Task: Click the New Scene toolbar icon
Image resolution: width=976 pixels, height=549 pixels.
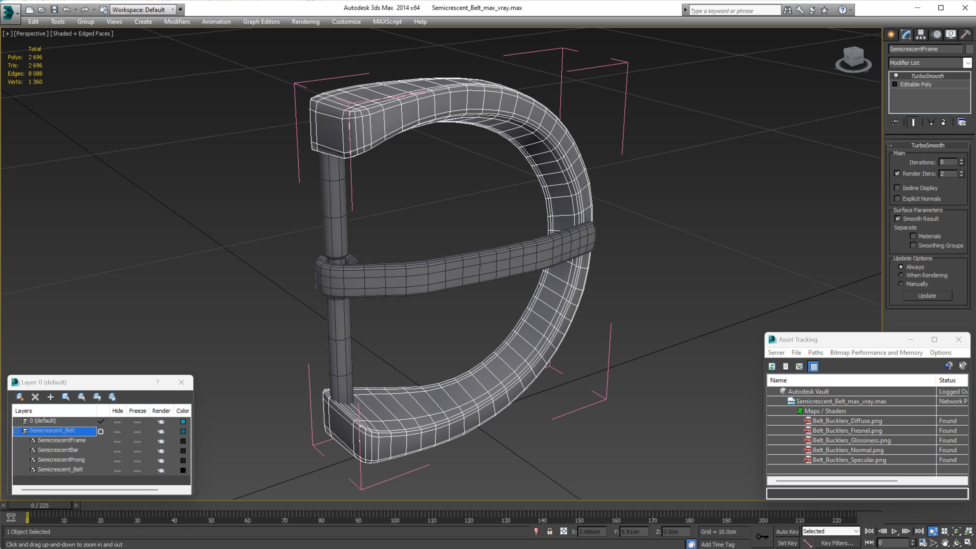Action: [x=29, y=10]
